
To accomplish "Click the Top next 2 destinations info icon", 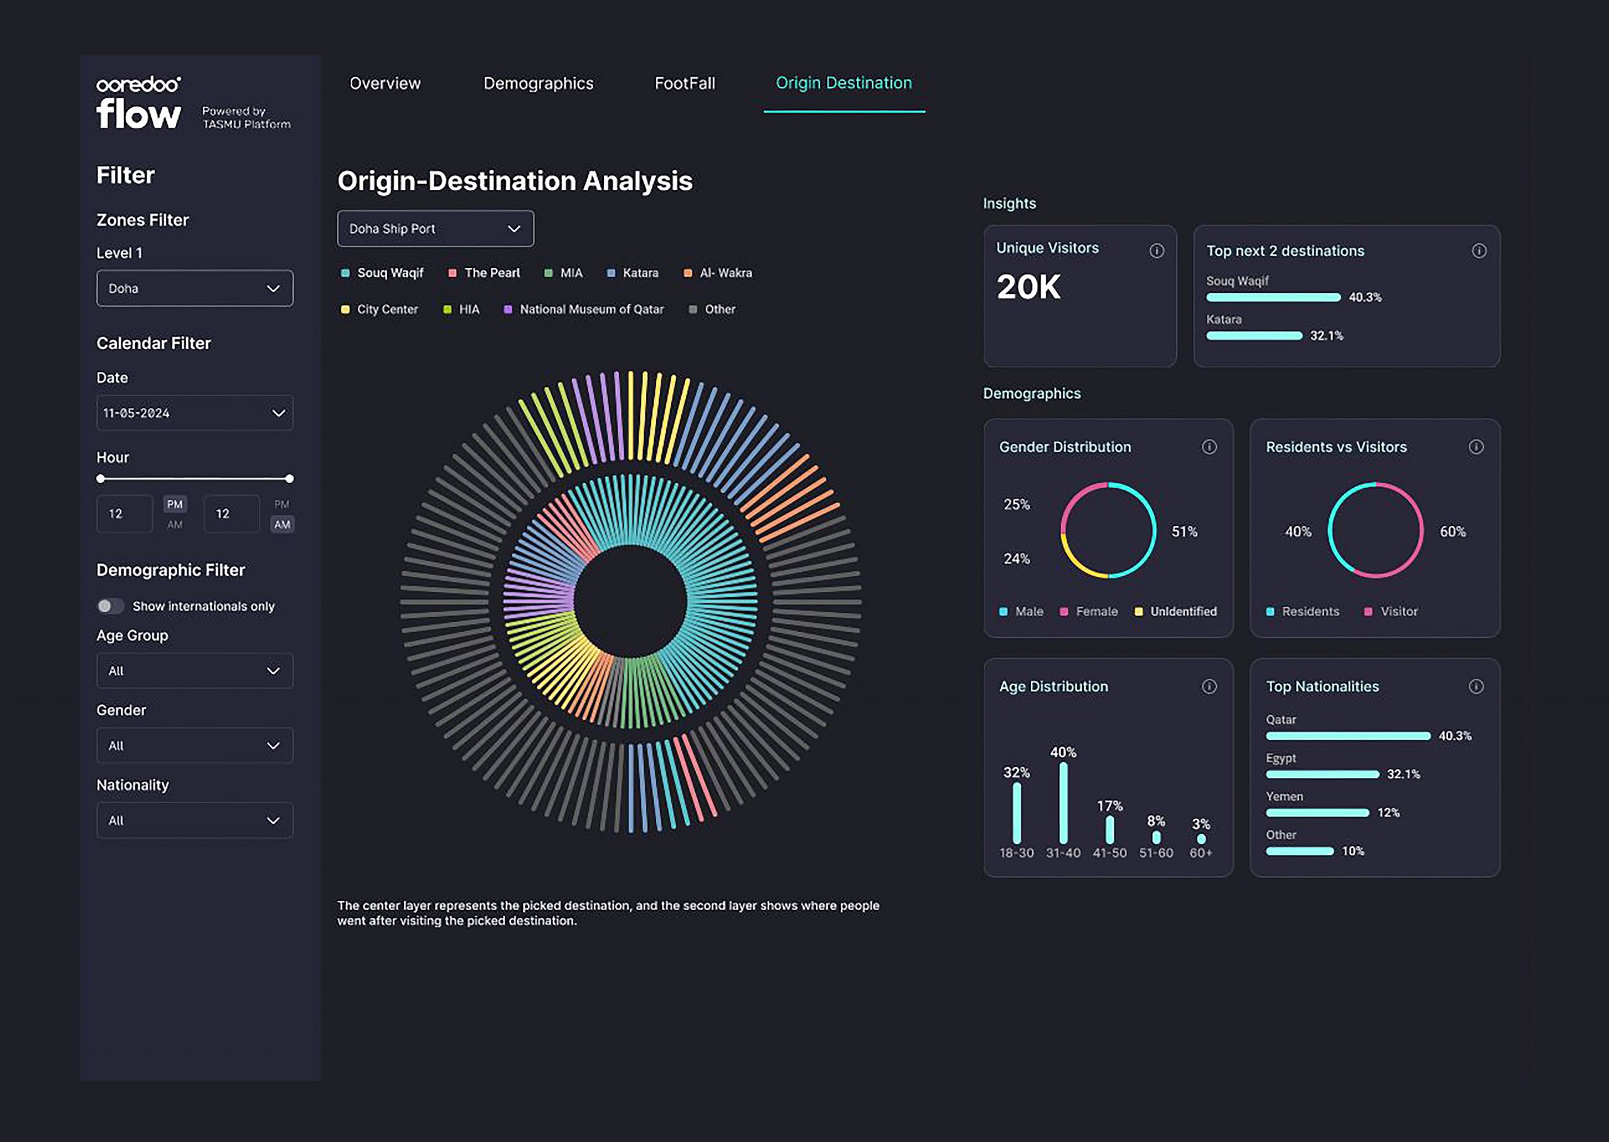I will click(1479, 250).
